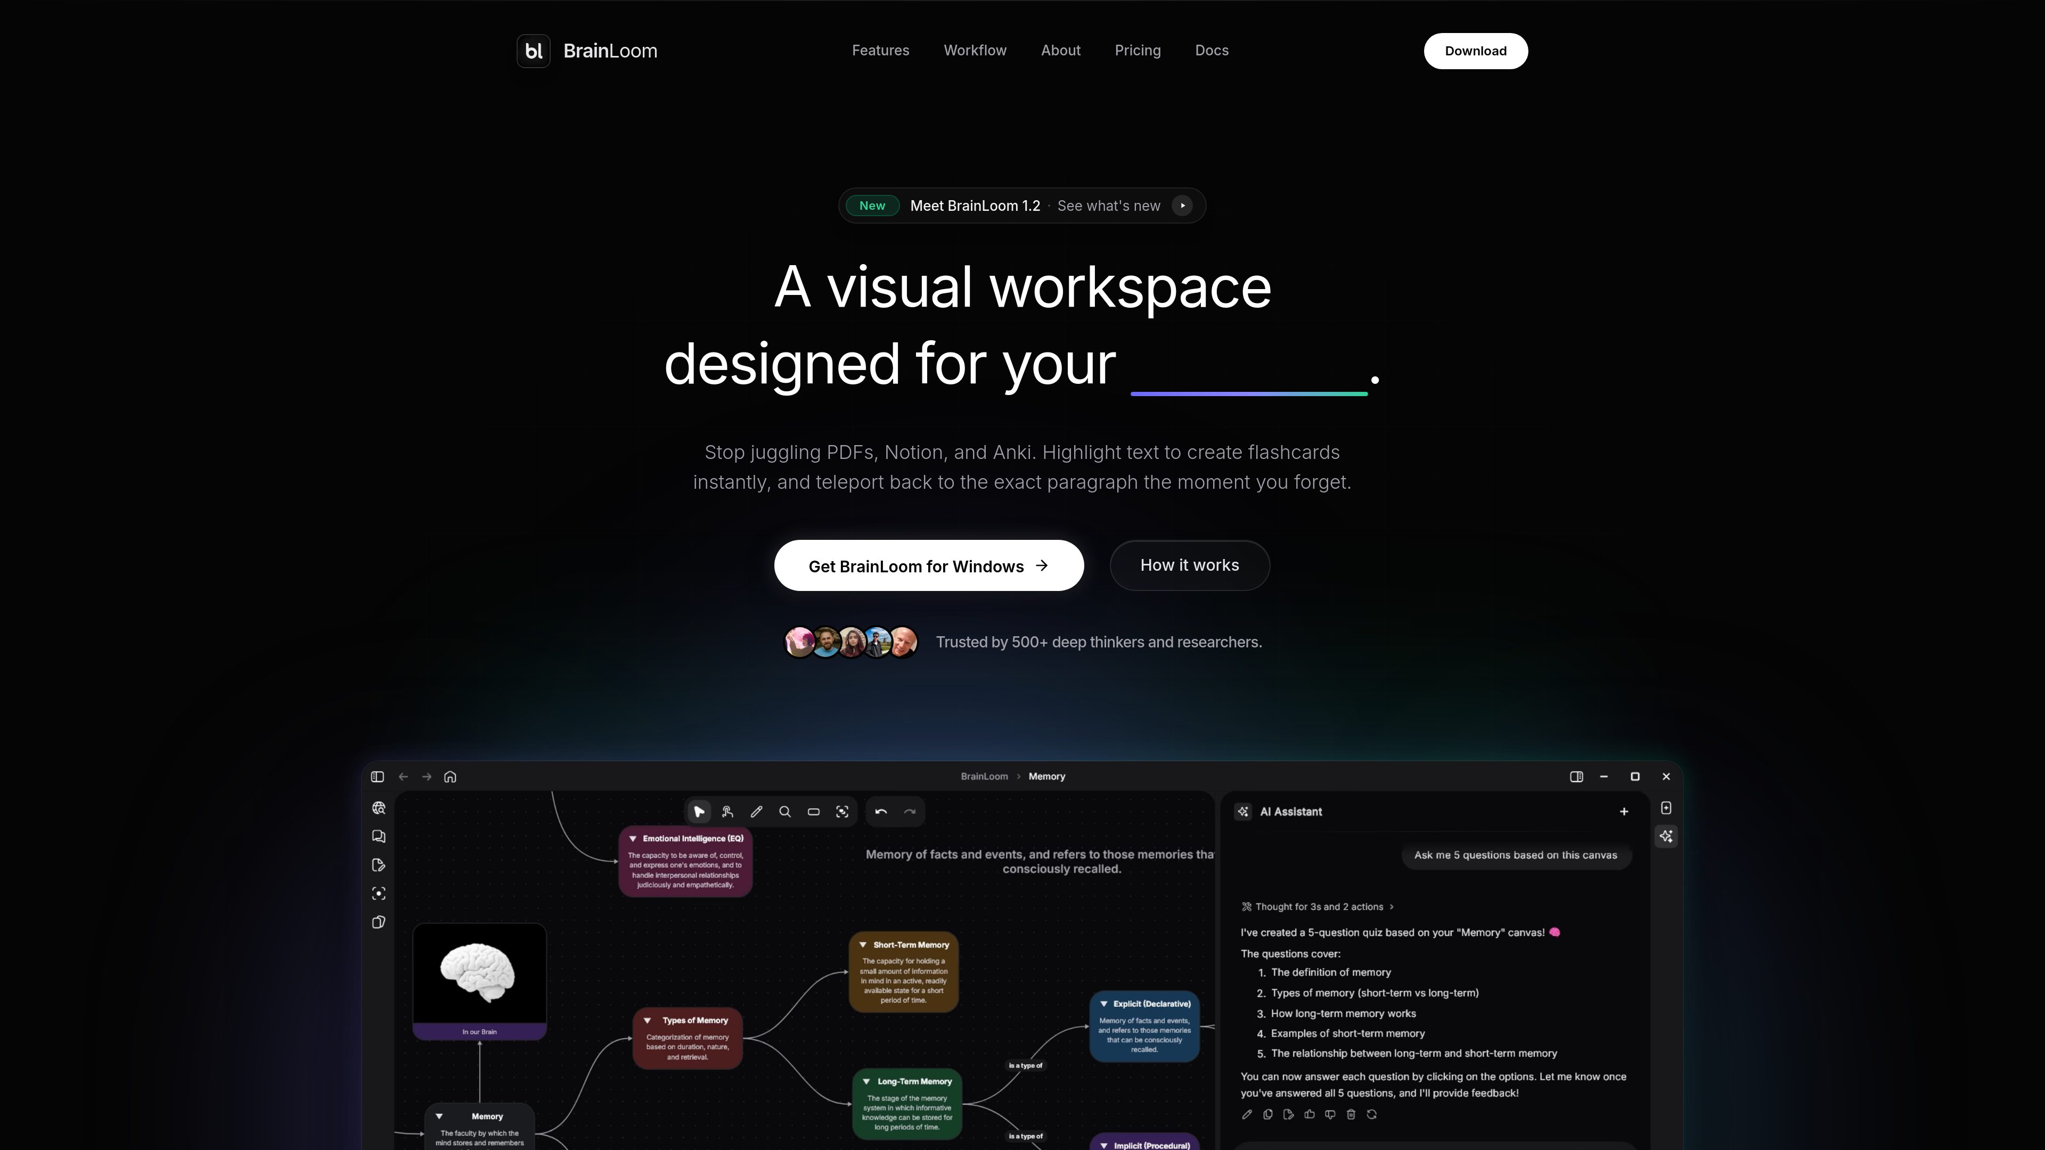
Task: Click the add page icon in right rail
Action: point(1666,808)
